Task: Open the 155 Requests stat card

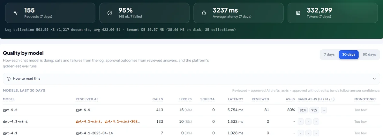Action: click(x=50, y=13)
